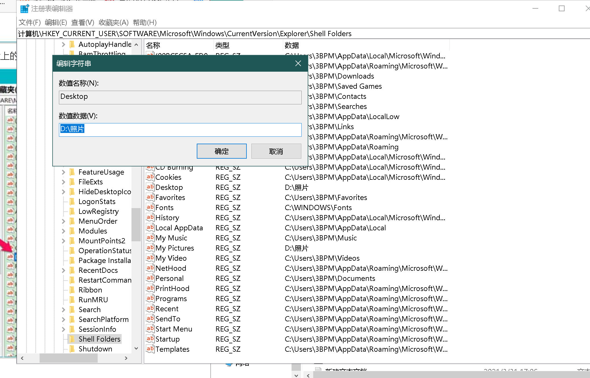The image size is (590, 378).
Task: Click the tree pane horizontal scrollbar thumb
Action: point(68,358)
